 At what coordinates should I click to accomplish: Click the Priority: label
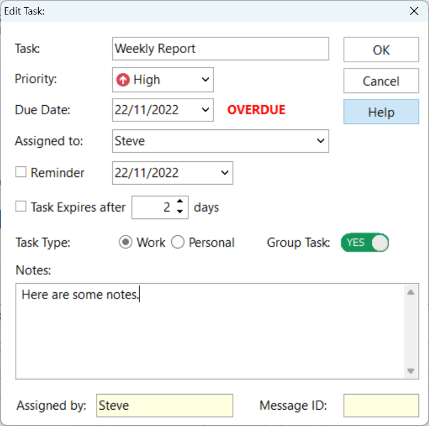(35, 79)
